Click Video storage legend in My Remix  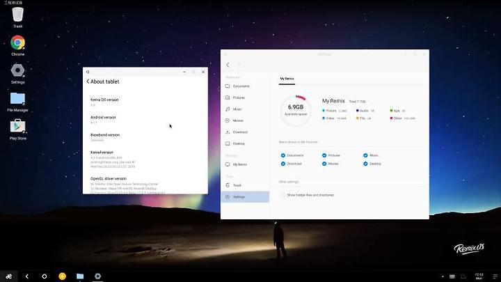point(334,118)
